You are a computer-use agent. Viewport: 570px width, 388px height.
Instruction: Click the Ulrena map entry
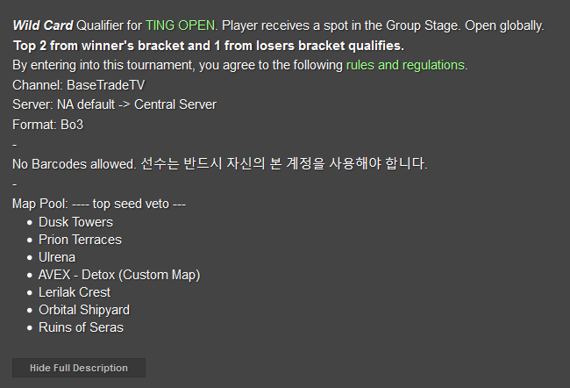point(57,257)
